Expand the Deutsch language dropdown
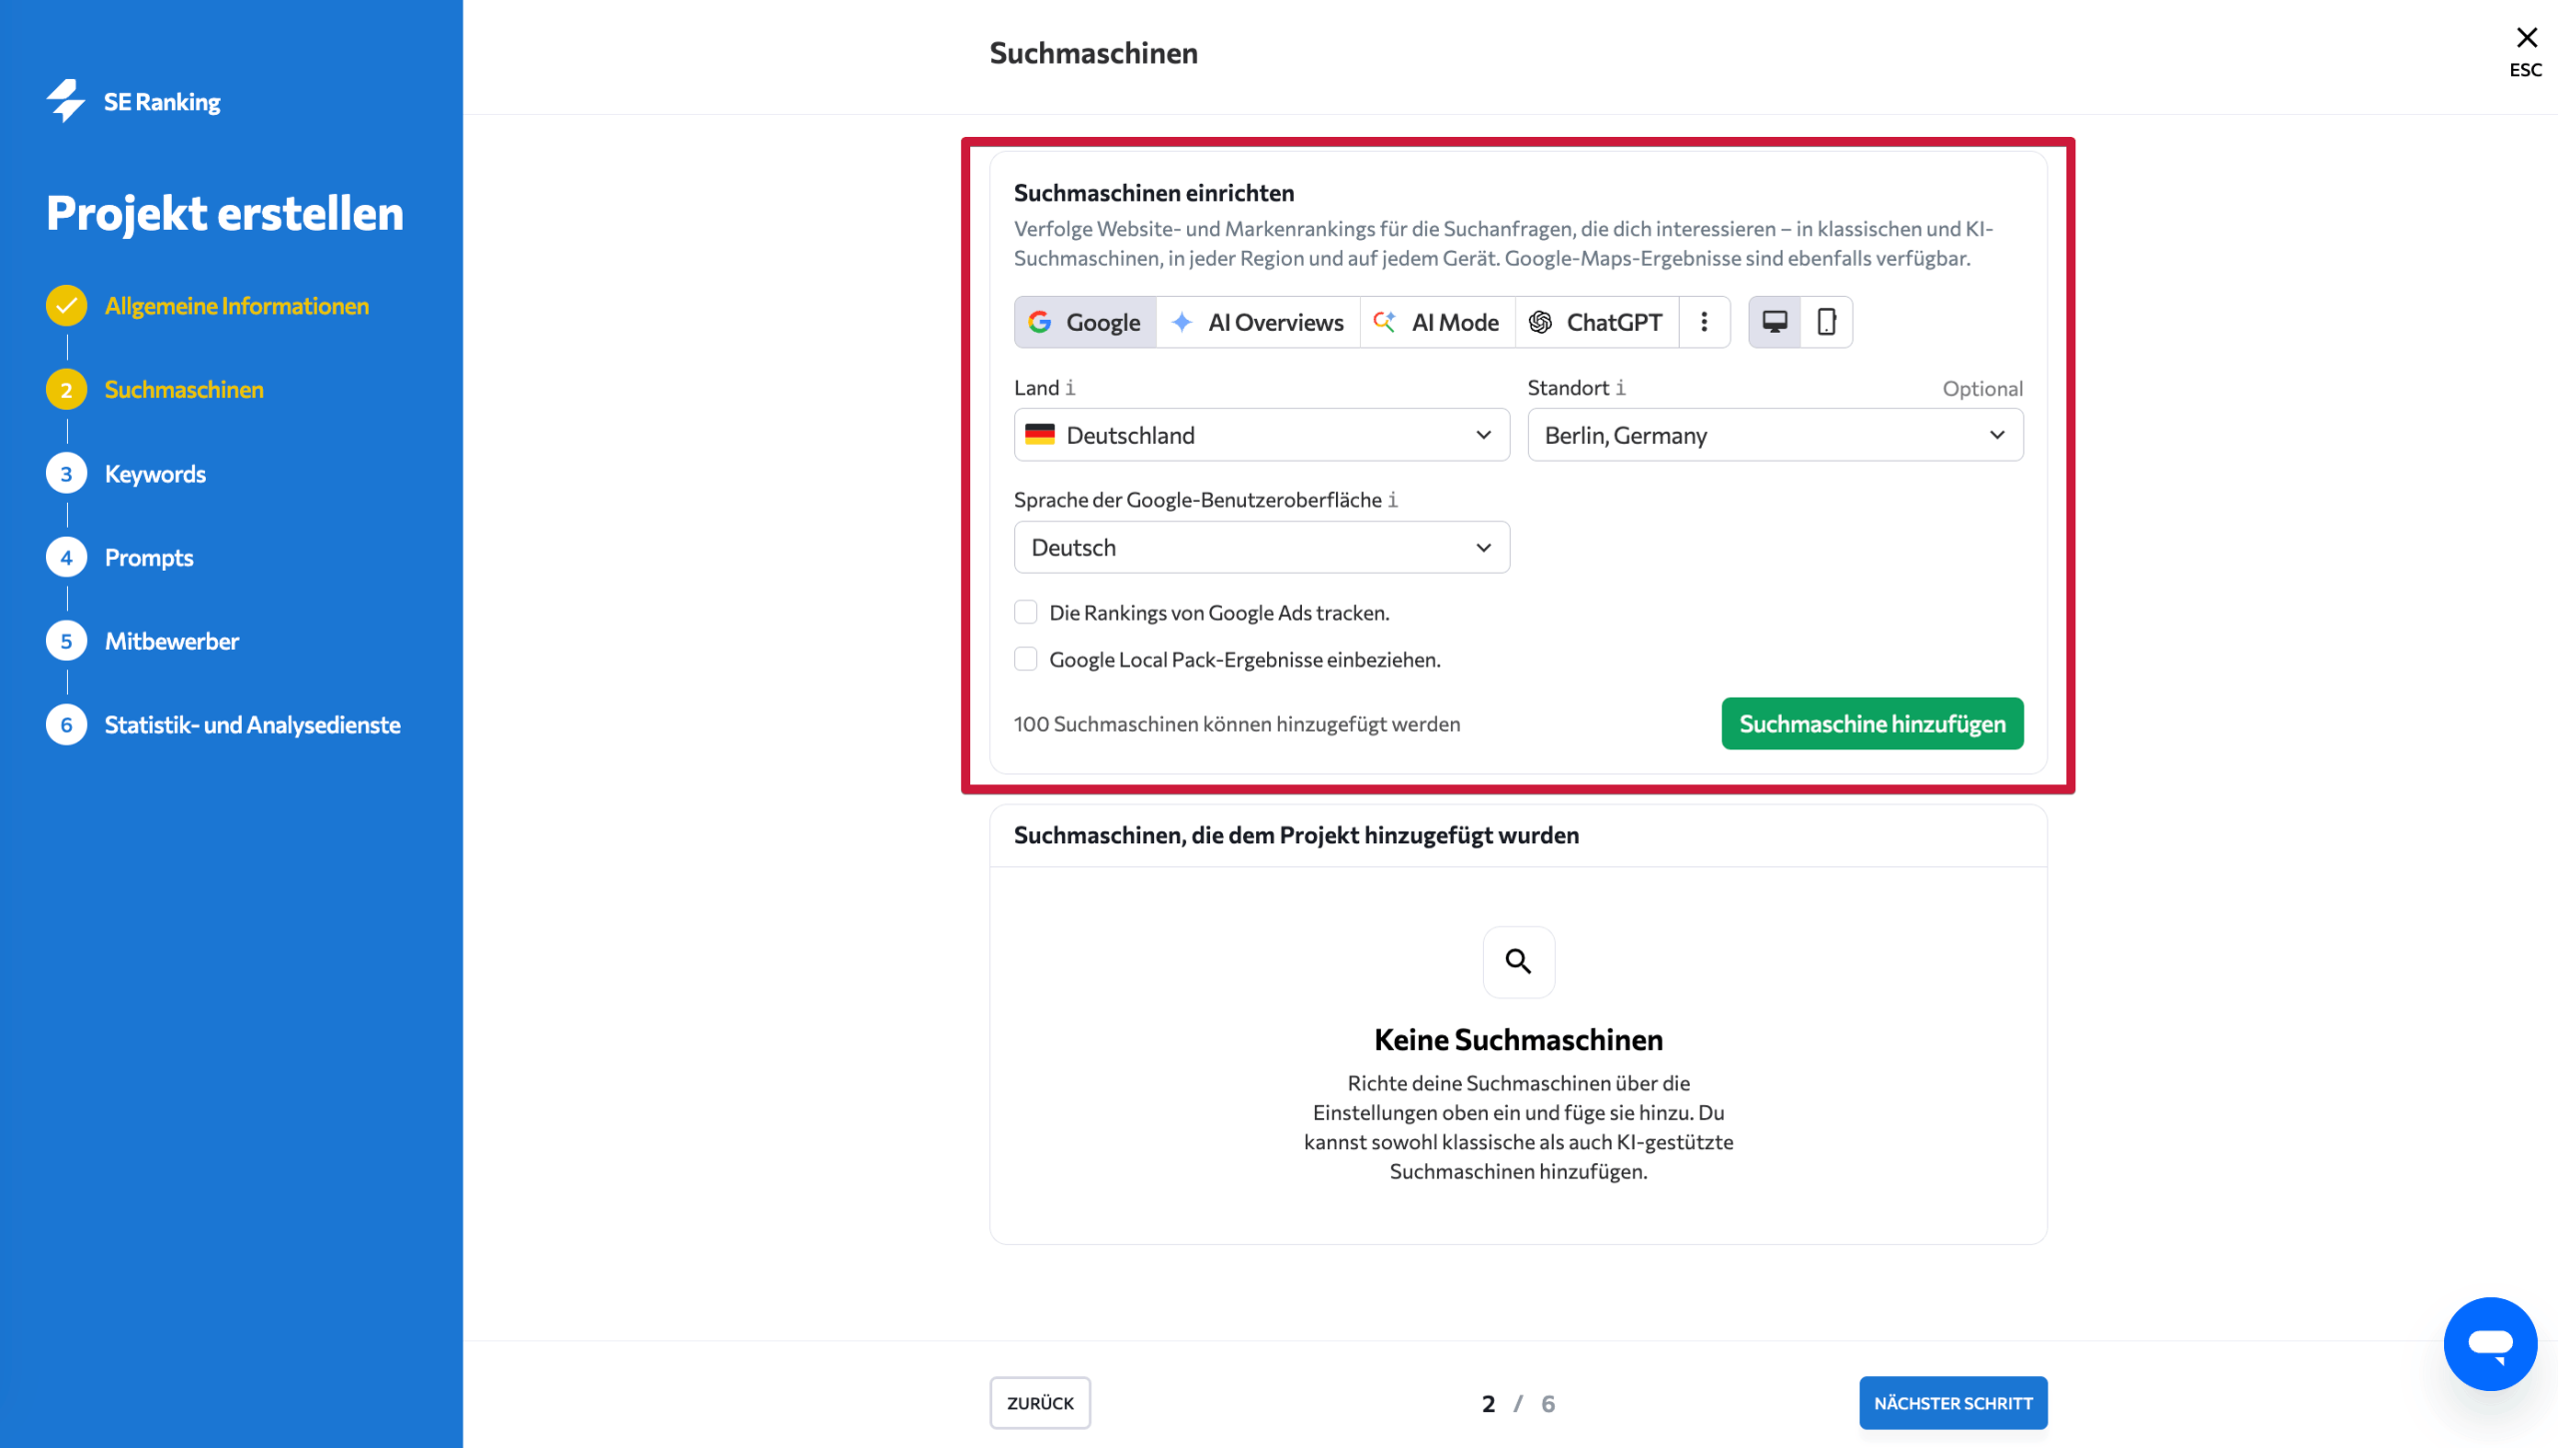This screenshot has height=1448, width=2558. 1262,547
